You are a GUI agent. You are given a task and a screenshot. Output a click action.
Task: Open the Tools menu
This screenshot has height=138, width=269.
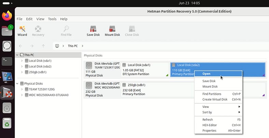pyautogui.click(x=52, y=19)
